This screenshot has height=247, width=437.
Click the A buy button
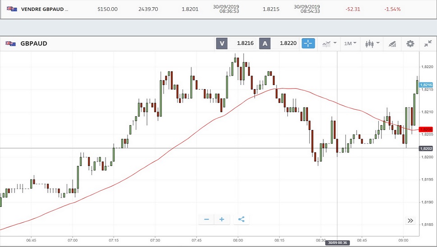[265, 43]
